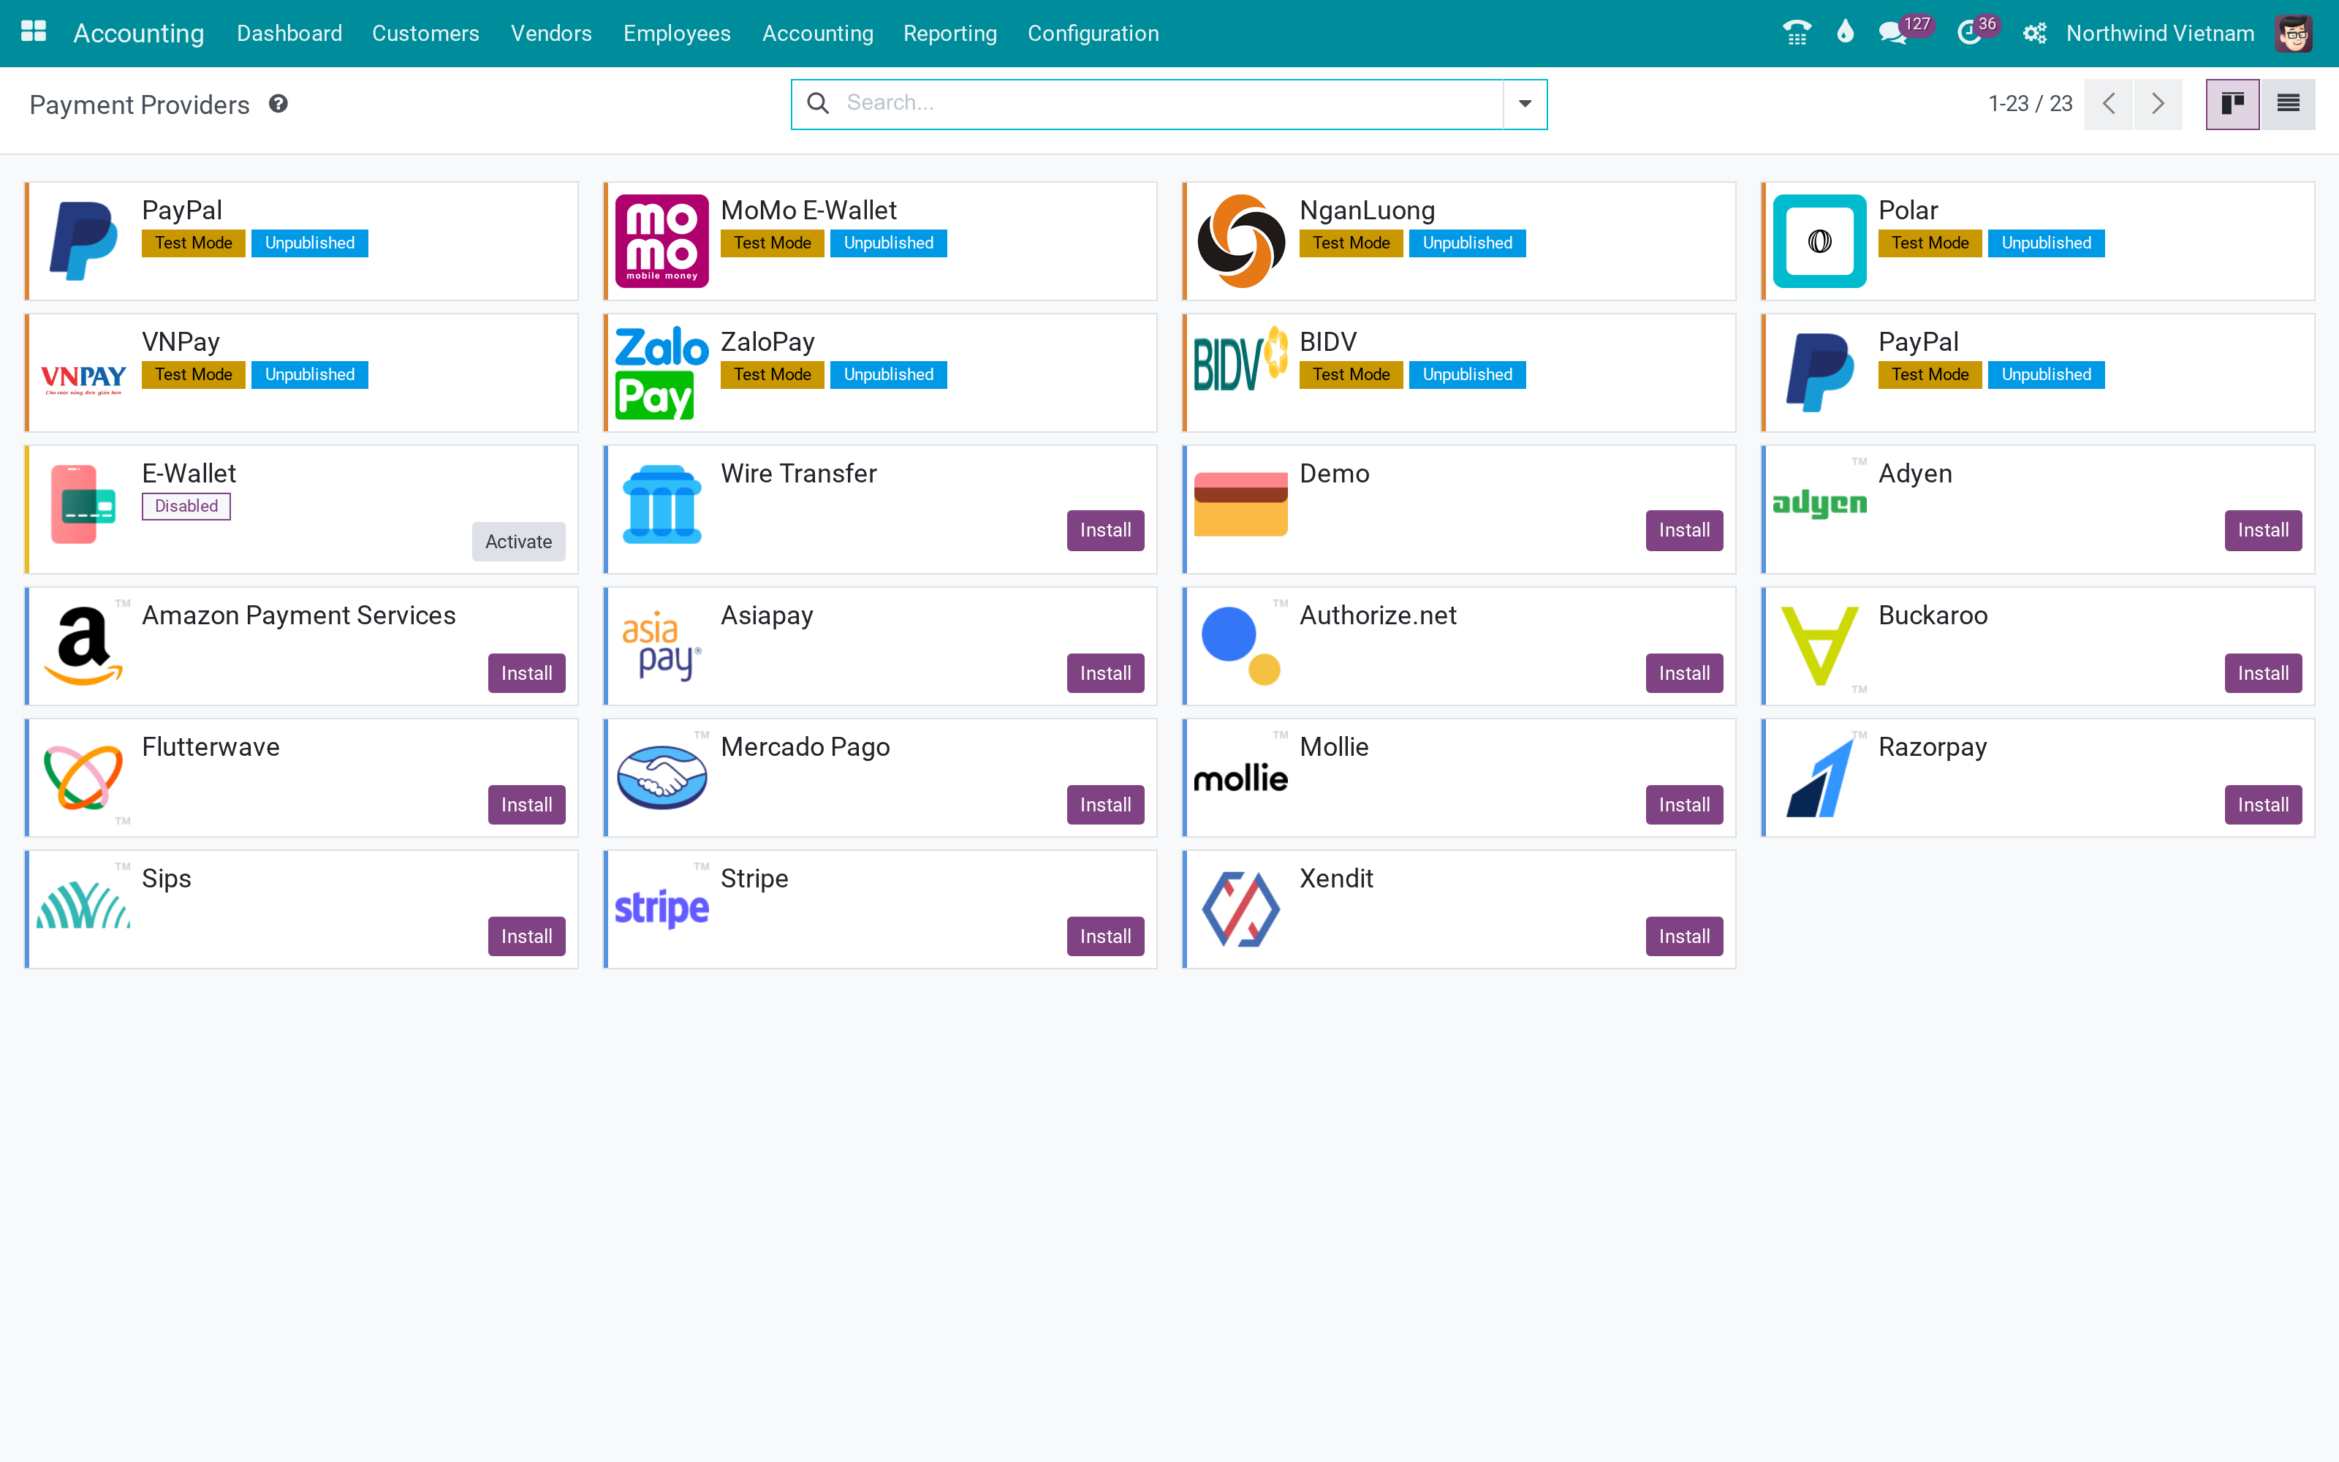Open the Vendors menu
The width and height of the screenshot is (2339, 1462).
point(551,33)
